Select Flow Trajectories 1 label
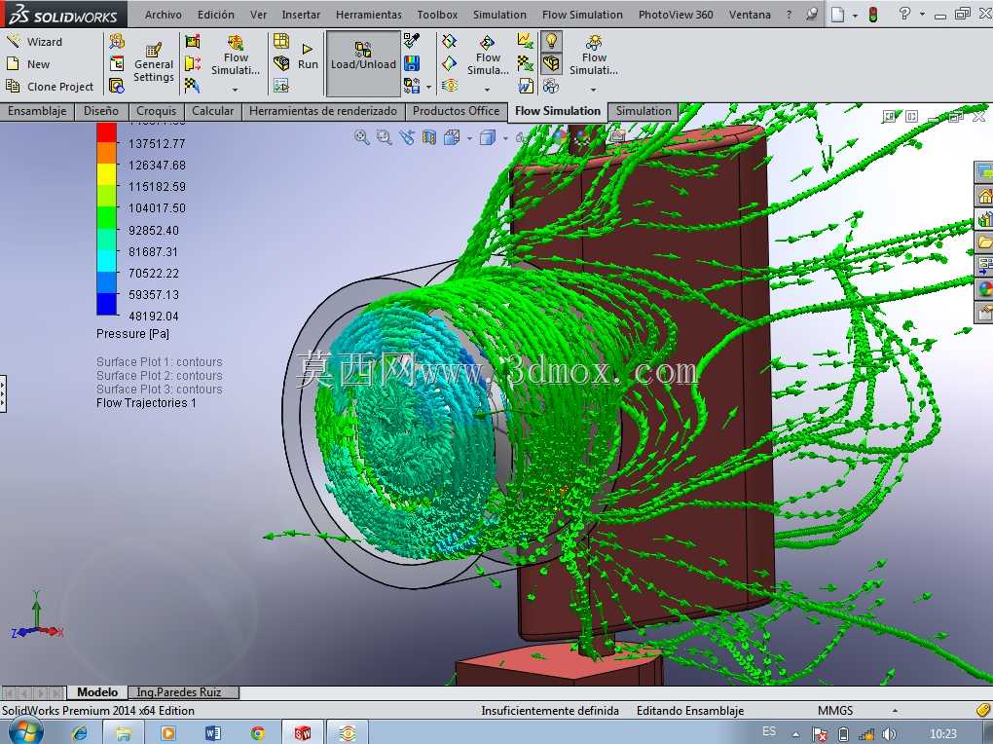Image resolution: width=993 pixels, height=744 pixels. click(146, 403)
